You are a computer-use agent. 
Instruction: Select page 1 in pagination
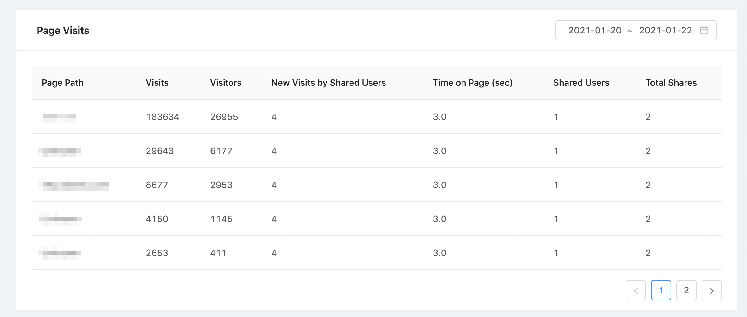pyautogui.click(x=661, y=290)
